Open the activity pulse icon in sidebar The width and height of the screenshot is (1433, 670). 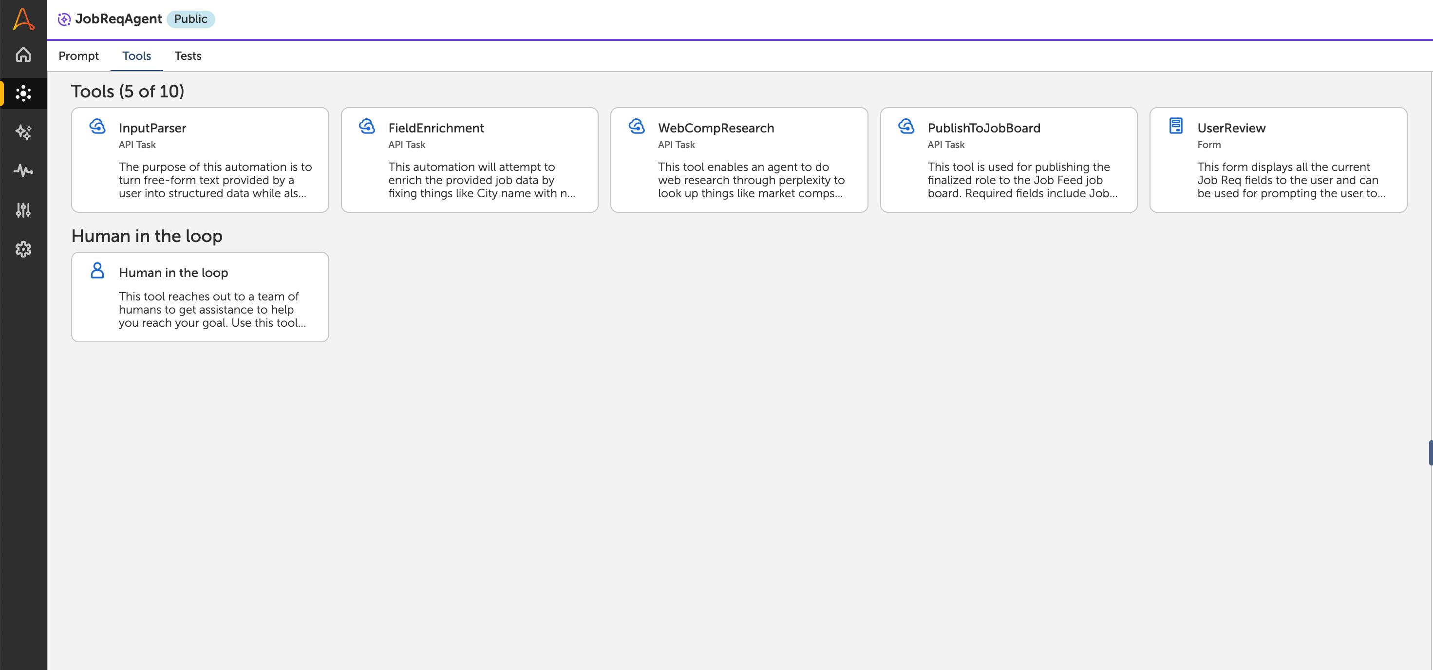coord(23,171)
